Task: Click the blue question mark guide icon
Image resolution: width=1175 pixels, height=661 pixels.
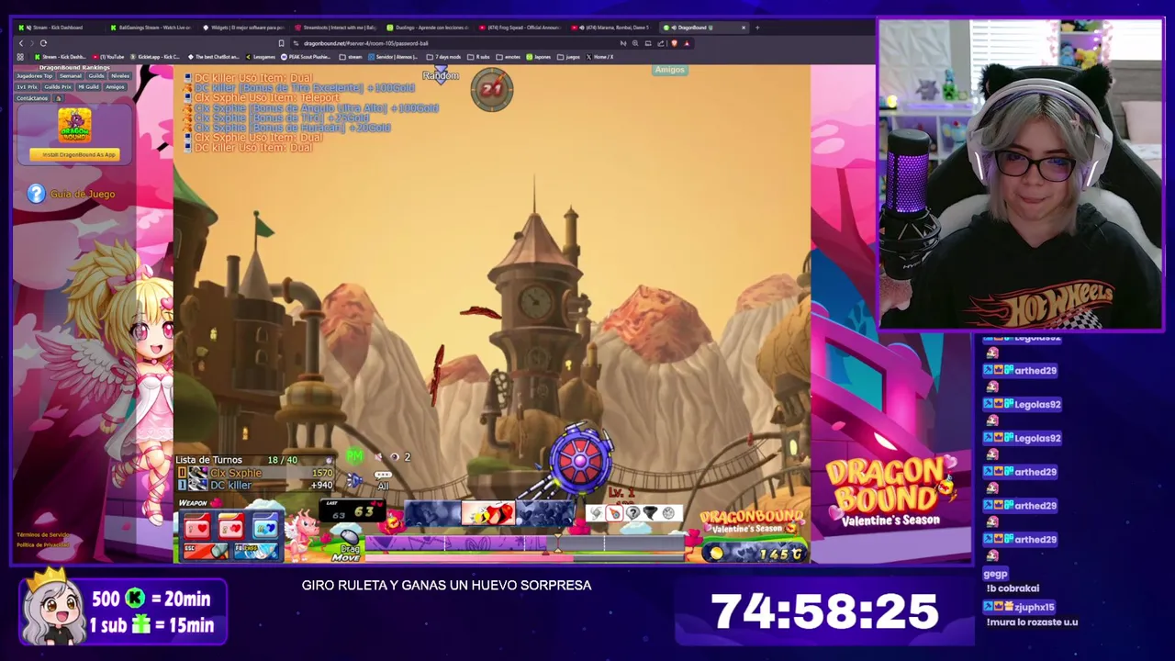Action: [36, 194]
